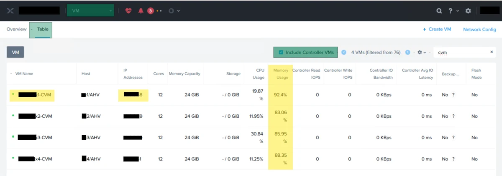This screenshot has height=176, width=502.
Task: Sort by Controller Write IOPS header
Action: [x=338, y=74]
